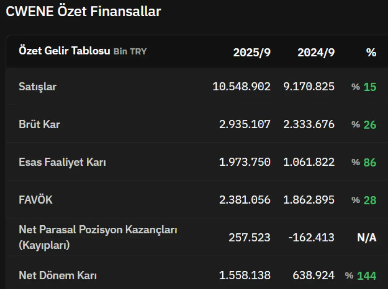Click the Brüt Kar row label

[x=39, y=124]
